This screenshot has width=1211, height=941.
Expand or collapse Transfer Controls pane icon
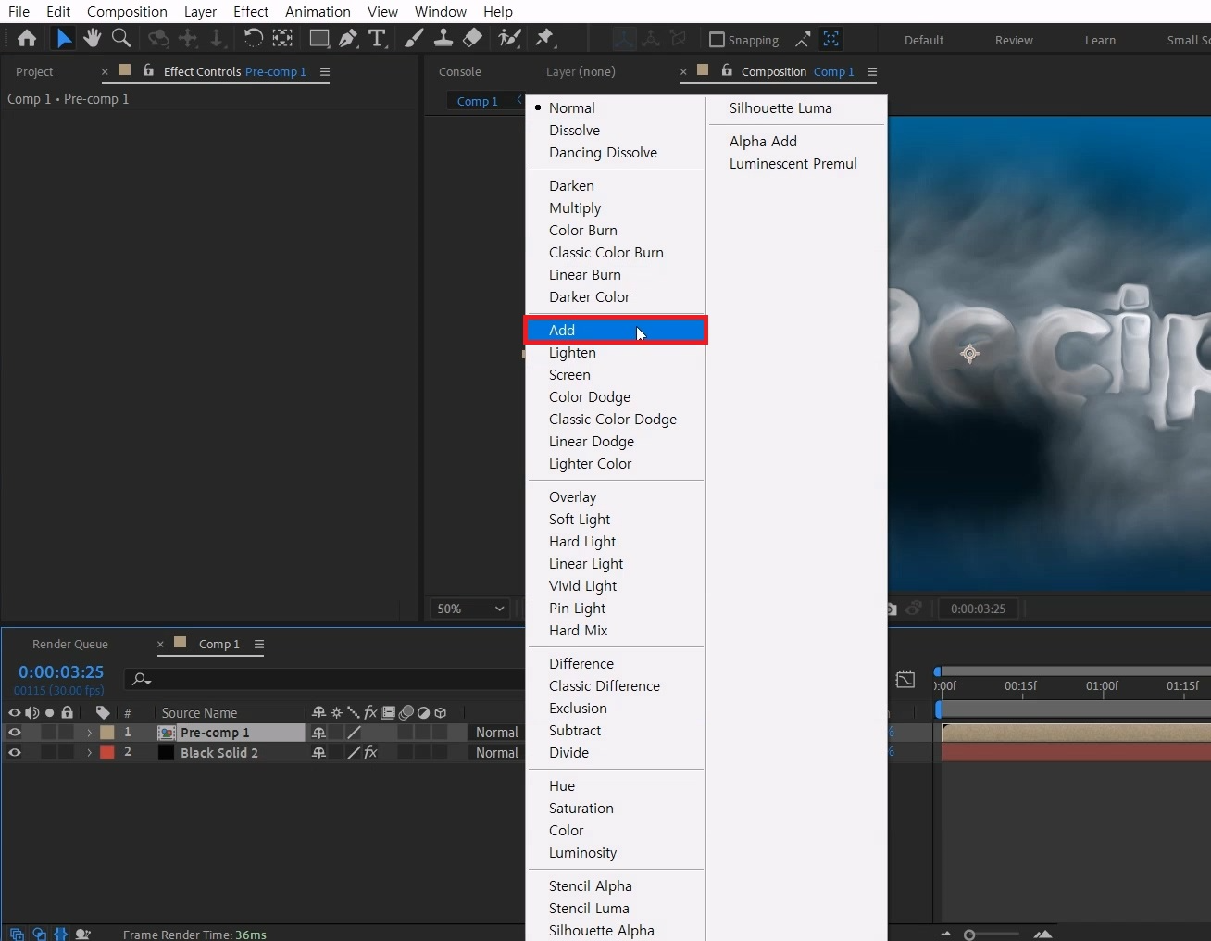39,934
